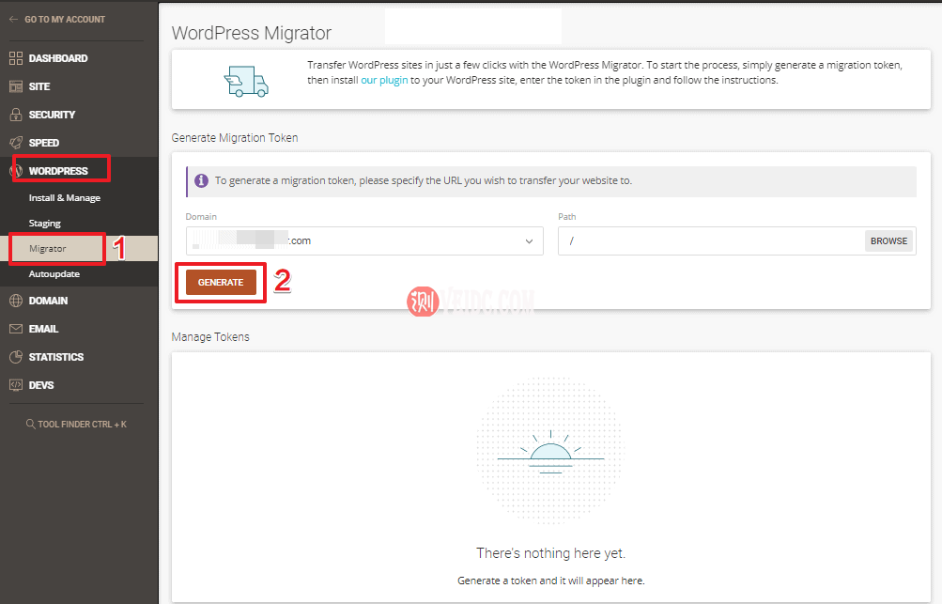Click the Email envelope icon

click(16, 329)
